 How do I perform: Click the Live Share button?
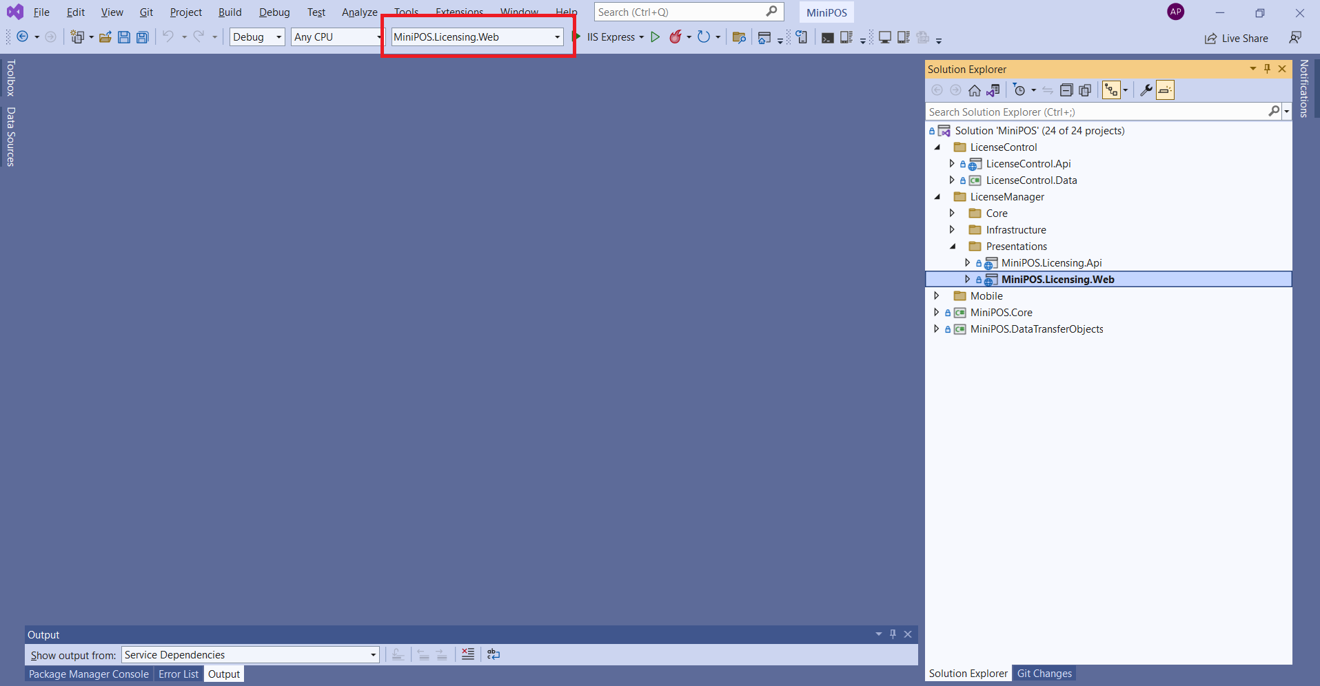pos(1237,38)
